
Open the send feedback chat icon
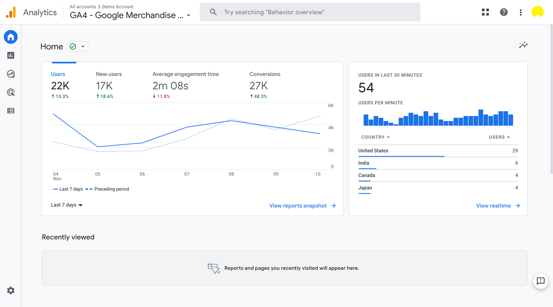[540, 281]
